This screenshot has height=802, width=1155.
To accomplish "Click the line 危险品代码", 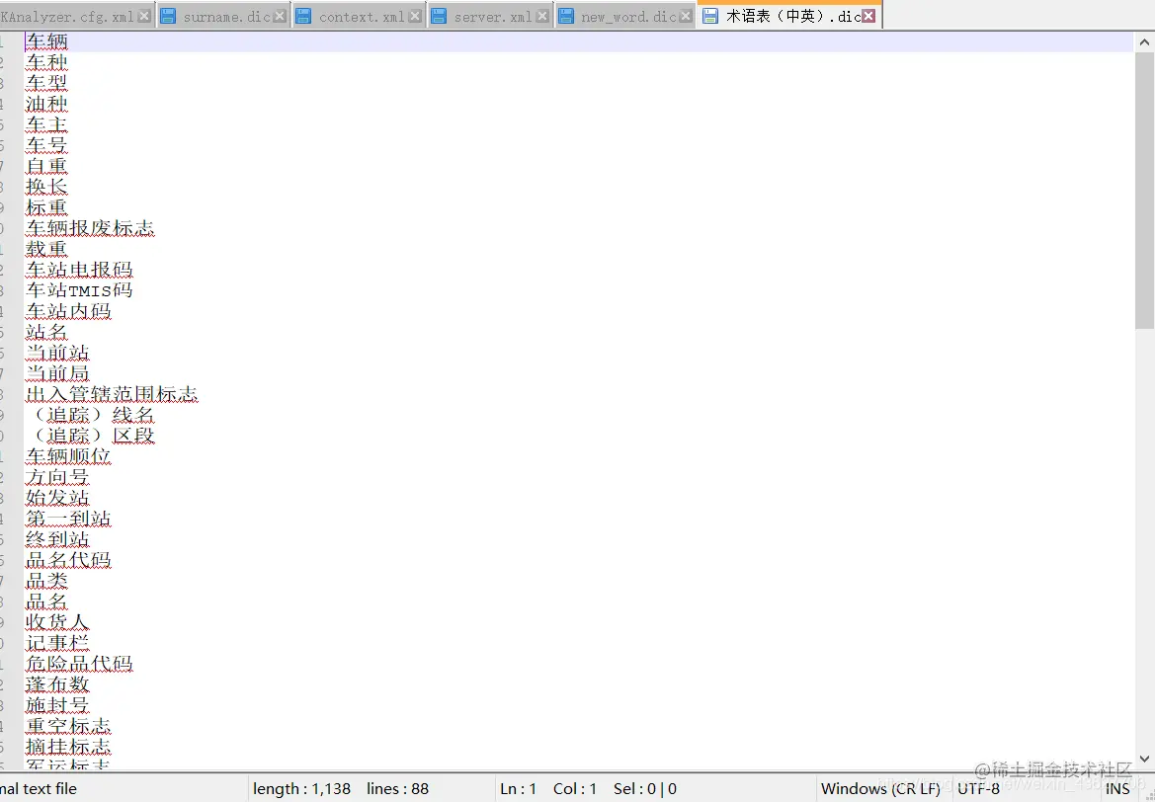I will point(79,664).
